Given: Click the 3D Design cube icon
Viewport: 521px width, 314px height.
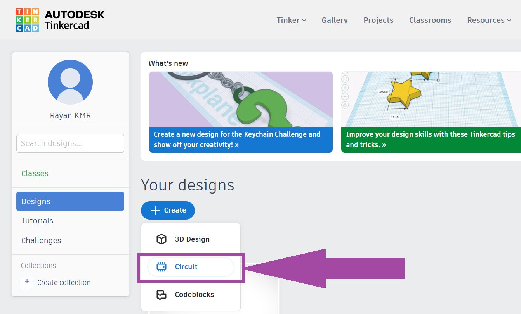Looking at the screenshot, I should tap(161, 239).
